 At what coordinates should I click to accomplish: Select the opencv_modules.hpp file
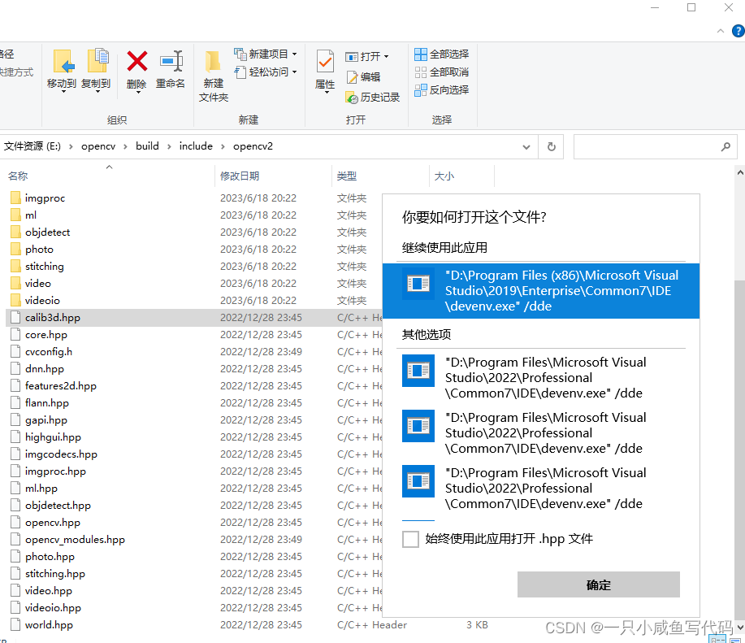tap(75, 540)
